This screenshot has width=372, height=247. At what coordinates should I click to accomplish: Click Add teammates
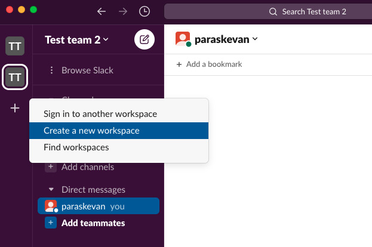pos(93,223)
